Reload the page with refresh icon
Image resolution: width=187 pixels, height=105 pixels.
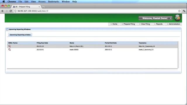[11, 11]
